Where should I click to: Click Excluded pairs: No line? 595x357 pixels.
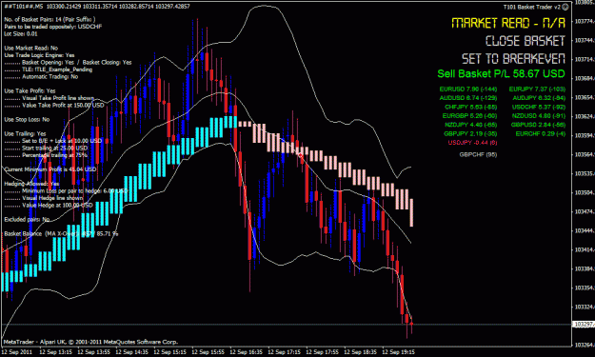[x=27, y=219]
